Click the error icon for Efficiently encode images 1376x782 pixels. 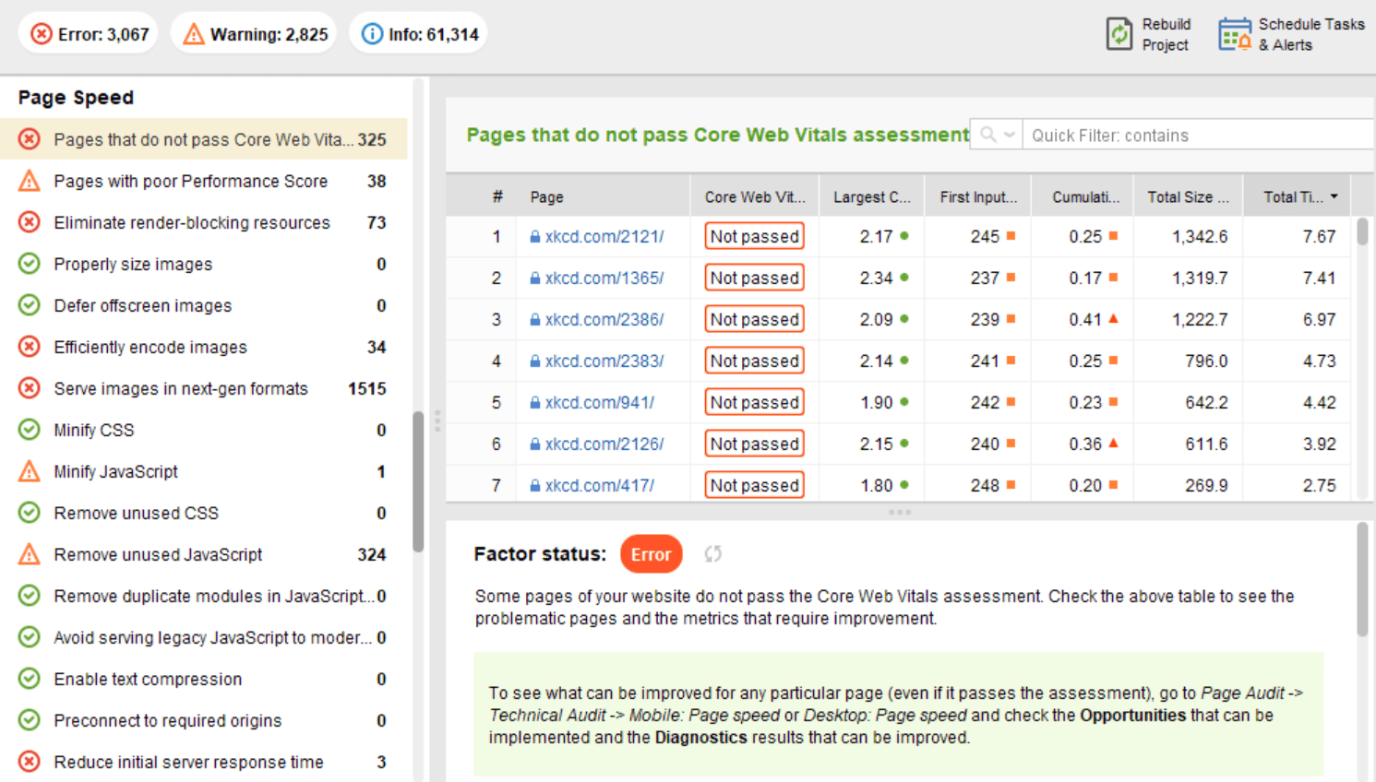pos(30,347)
